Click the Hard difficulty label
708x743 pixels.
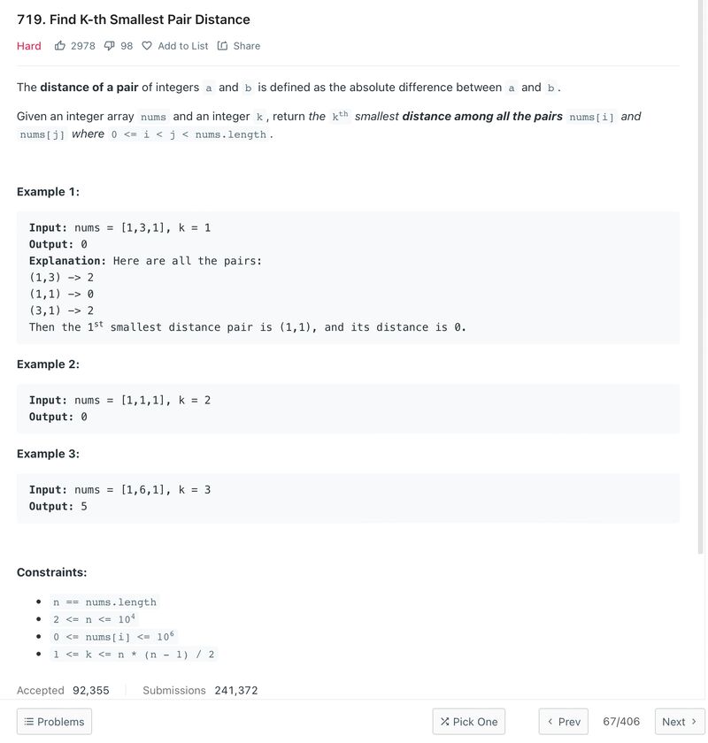click(29, 46)
